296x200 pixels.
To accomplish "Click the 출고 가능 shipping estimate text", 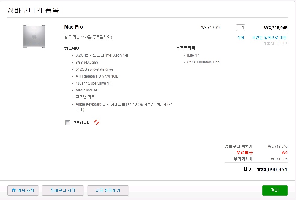I will [x=88, y=37].
